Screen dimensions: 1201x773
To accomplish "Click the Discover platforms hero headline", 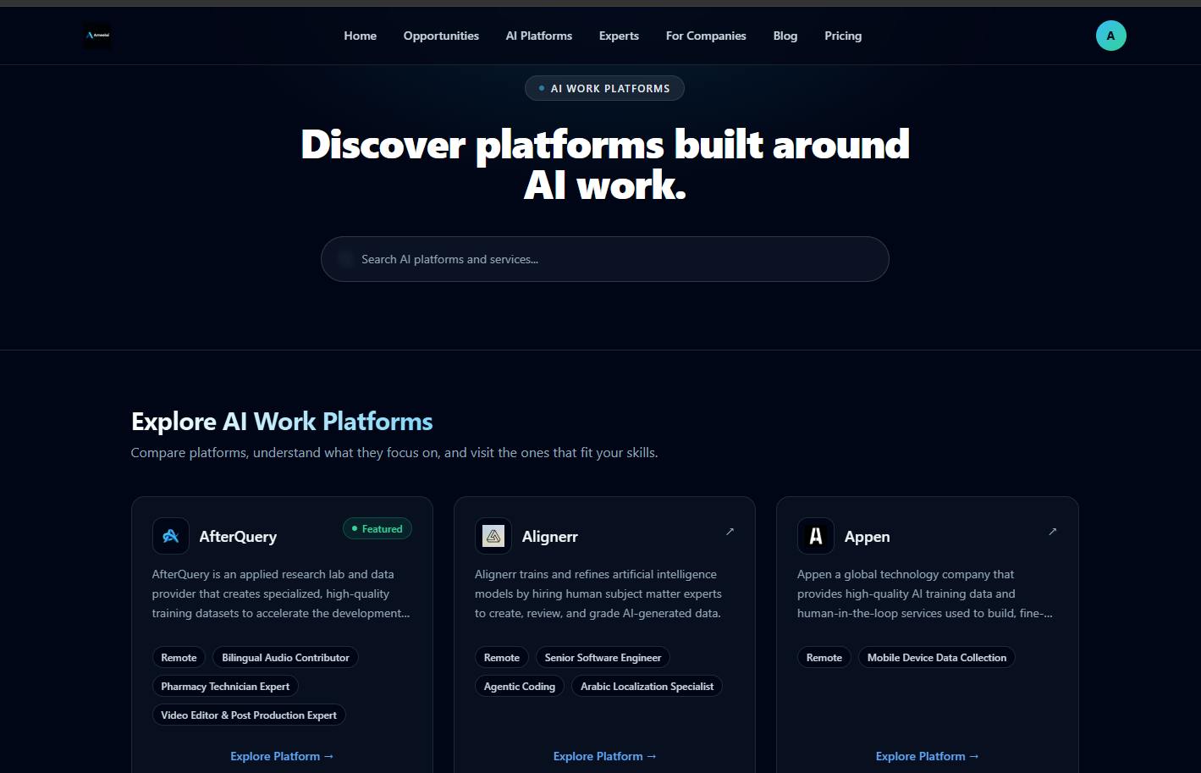I will [x=605, y=164].
